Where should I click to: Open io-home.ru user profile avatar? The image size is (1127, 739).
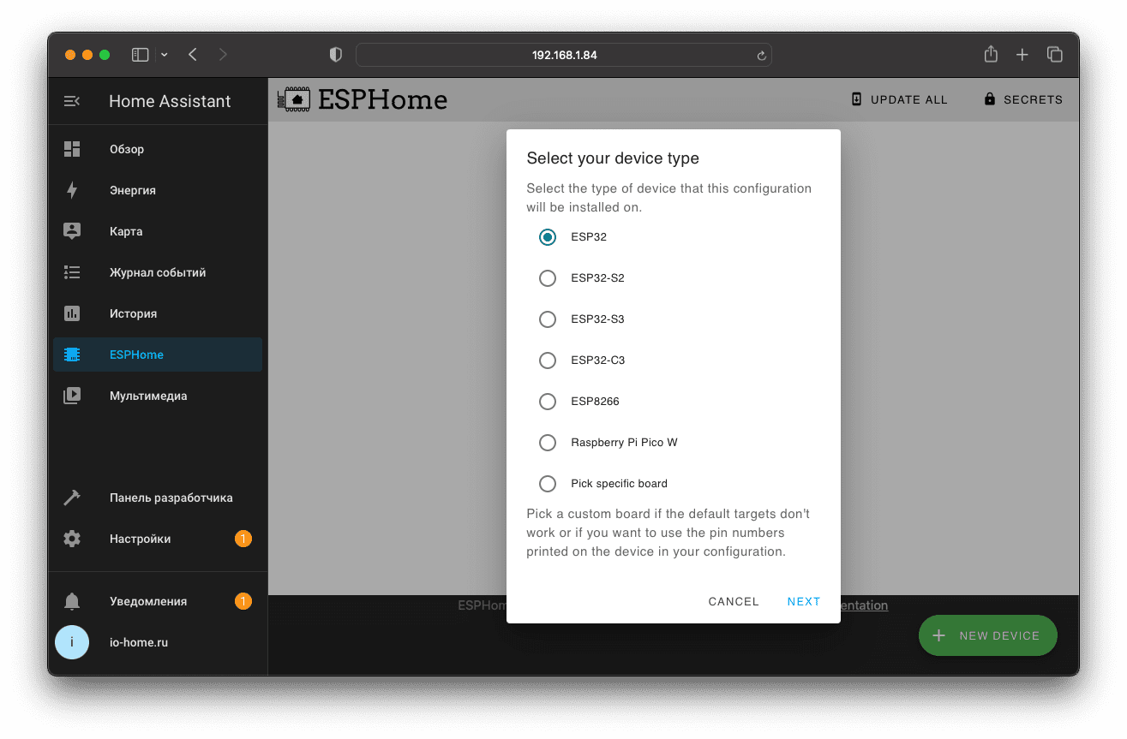72,642
